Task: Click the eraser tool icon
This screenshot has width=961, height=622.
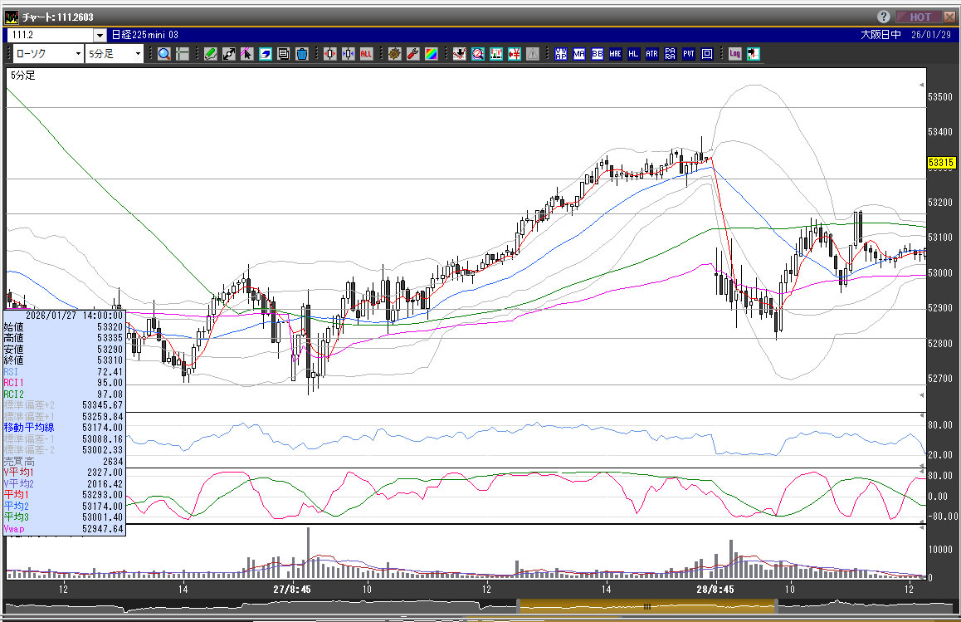Action: coord(265,54)
